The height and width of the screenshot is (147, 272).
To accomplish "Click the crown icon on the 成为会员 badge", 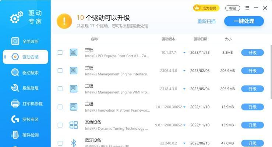I will [197, 8].
